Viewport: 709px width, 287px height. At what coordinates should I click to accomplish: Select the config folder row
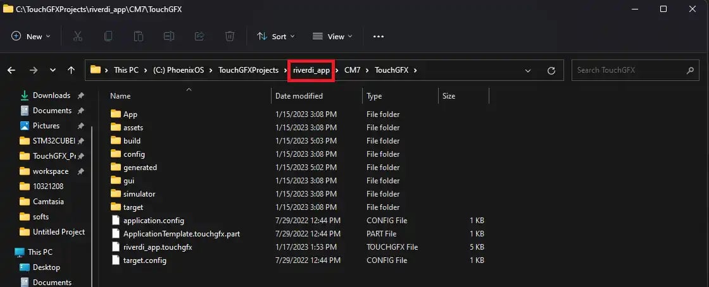coord(298,154)
